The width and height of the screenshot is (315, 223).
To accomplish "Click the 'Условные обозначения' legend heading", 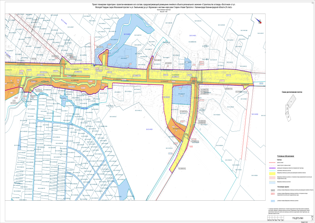I will pos(285,157).
